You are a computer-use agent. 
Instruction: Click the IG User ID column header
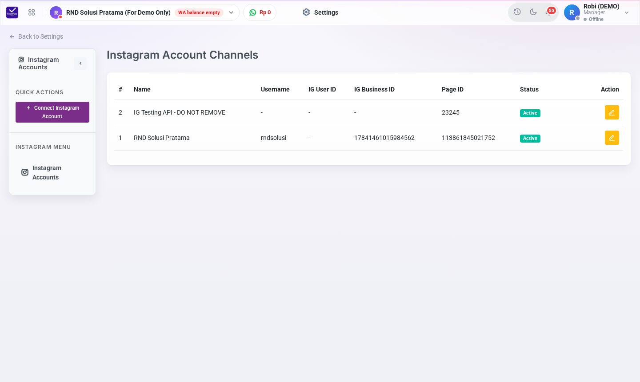(x=322, y=89)
